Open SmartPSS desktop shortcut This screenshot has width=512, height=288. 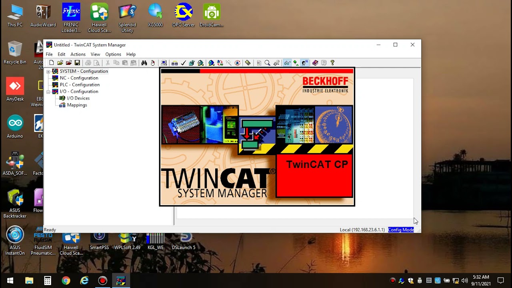[99, 241]
